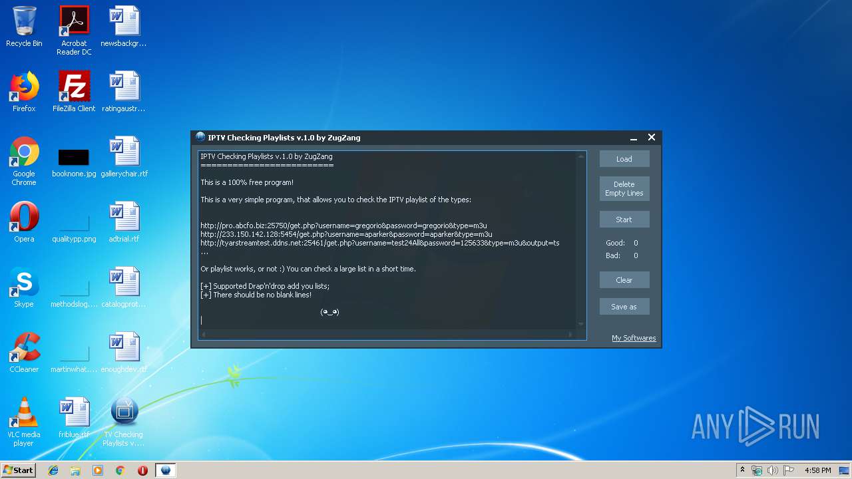Click the tyarstreamtest.ddns.net URL line
The height and width of the screenshot is (479, 852).
pos(380,243)
